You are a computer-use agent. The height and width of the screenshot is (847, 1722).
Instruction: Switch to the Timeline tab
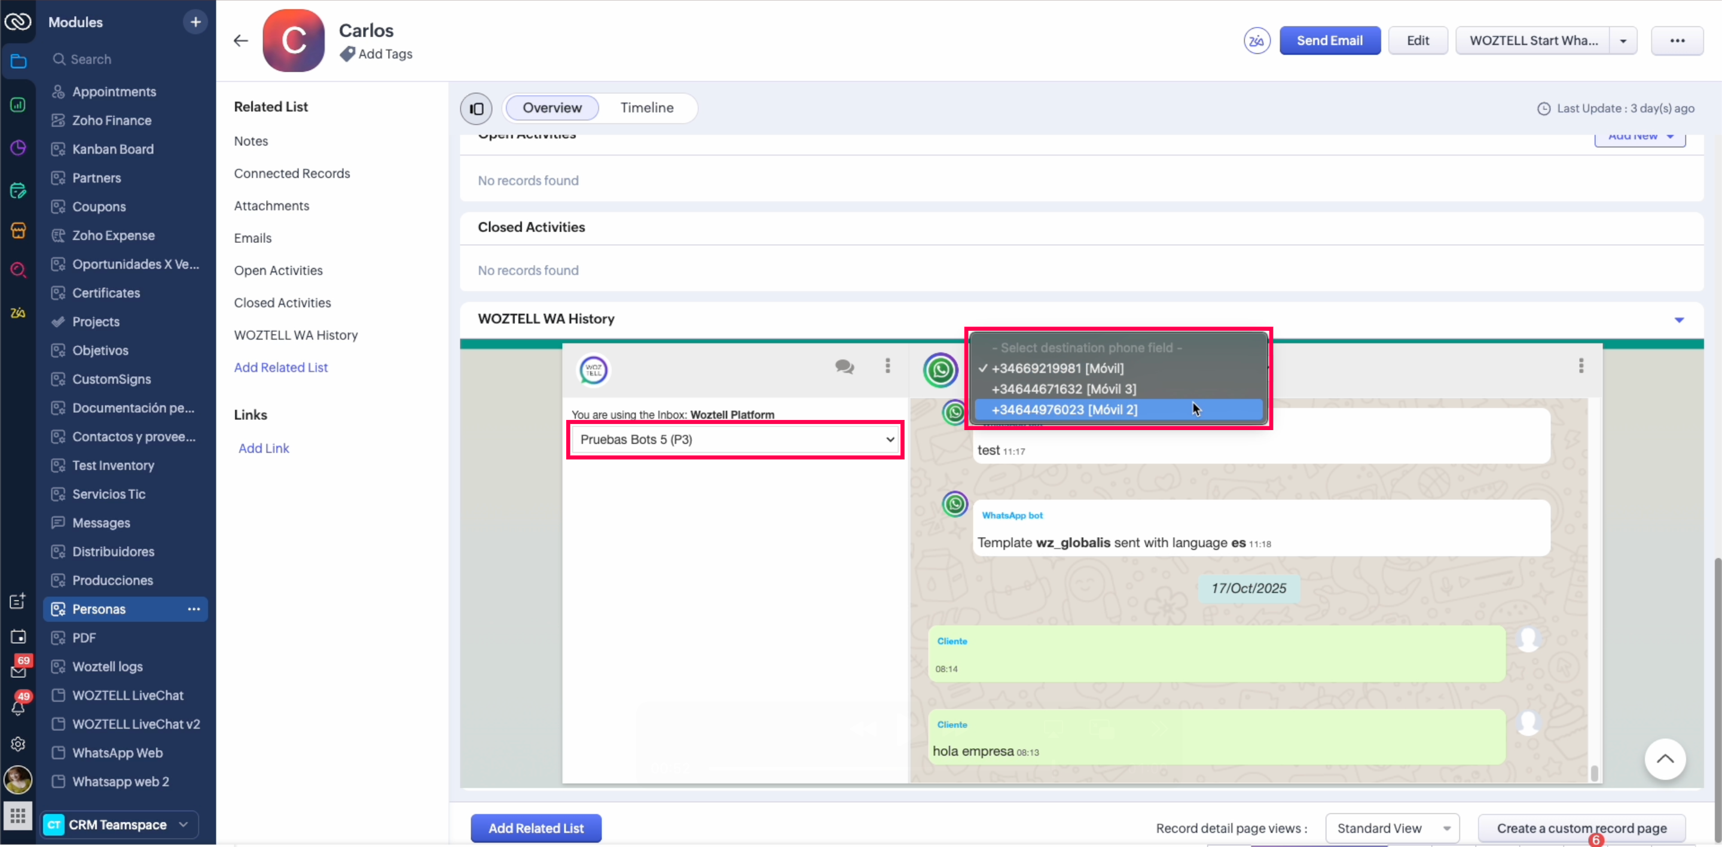click(x=646, y=108)
